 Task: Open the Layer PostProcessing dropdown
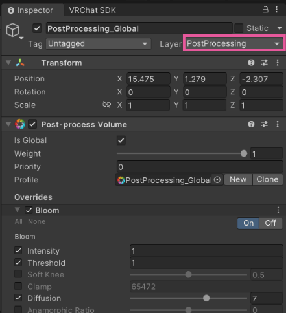coord(234,44)
